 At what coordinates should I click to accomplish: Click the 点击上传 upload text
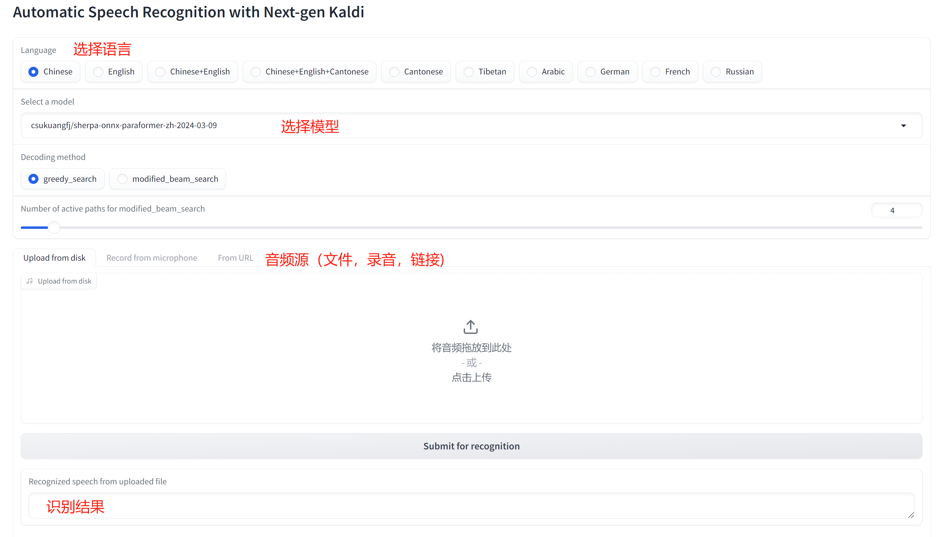click(x=471, y=377)
